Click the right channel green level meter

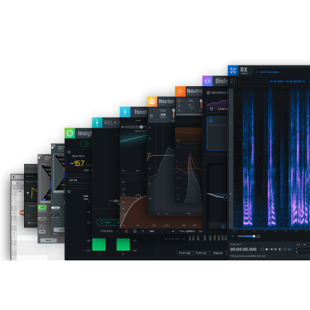123,245
